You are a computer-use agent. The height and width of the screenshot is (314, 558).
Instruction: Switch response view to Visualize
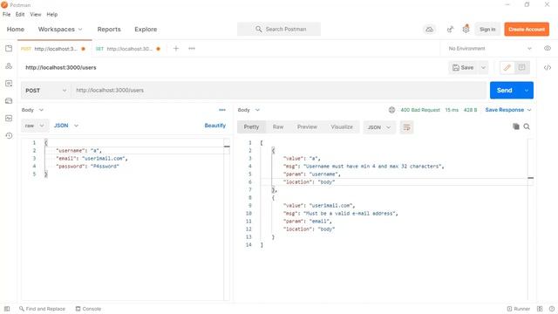pyautogui.click(x=342, y=127)
